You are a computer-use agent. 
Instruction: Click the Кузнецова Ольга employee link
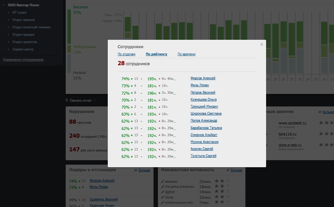coord(203,99)
